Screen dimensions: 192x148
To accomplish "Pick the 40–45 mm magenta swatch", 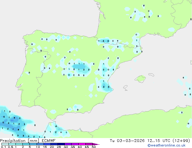I will coord(82,144).
